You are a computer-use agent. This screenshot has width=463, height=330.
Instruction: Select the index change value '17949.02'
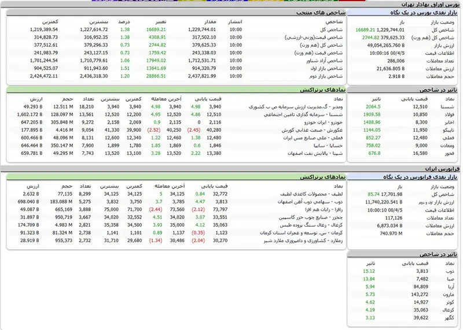point(156,61)
